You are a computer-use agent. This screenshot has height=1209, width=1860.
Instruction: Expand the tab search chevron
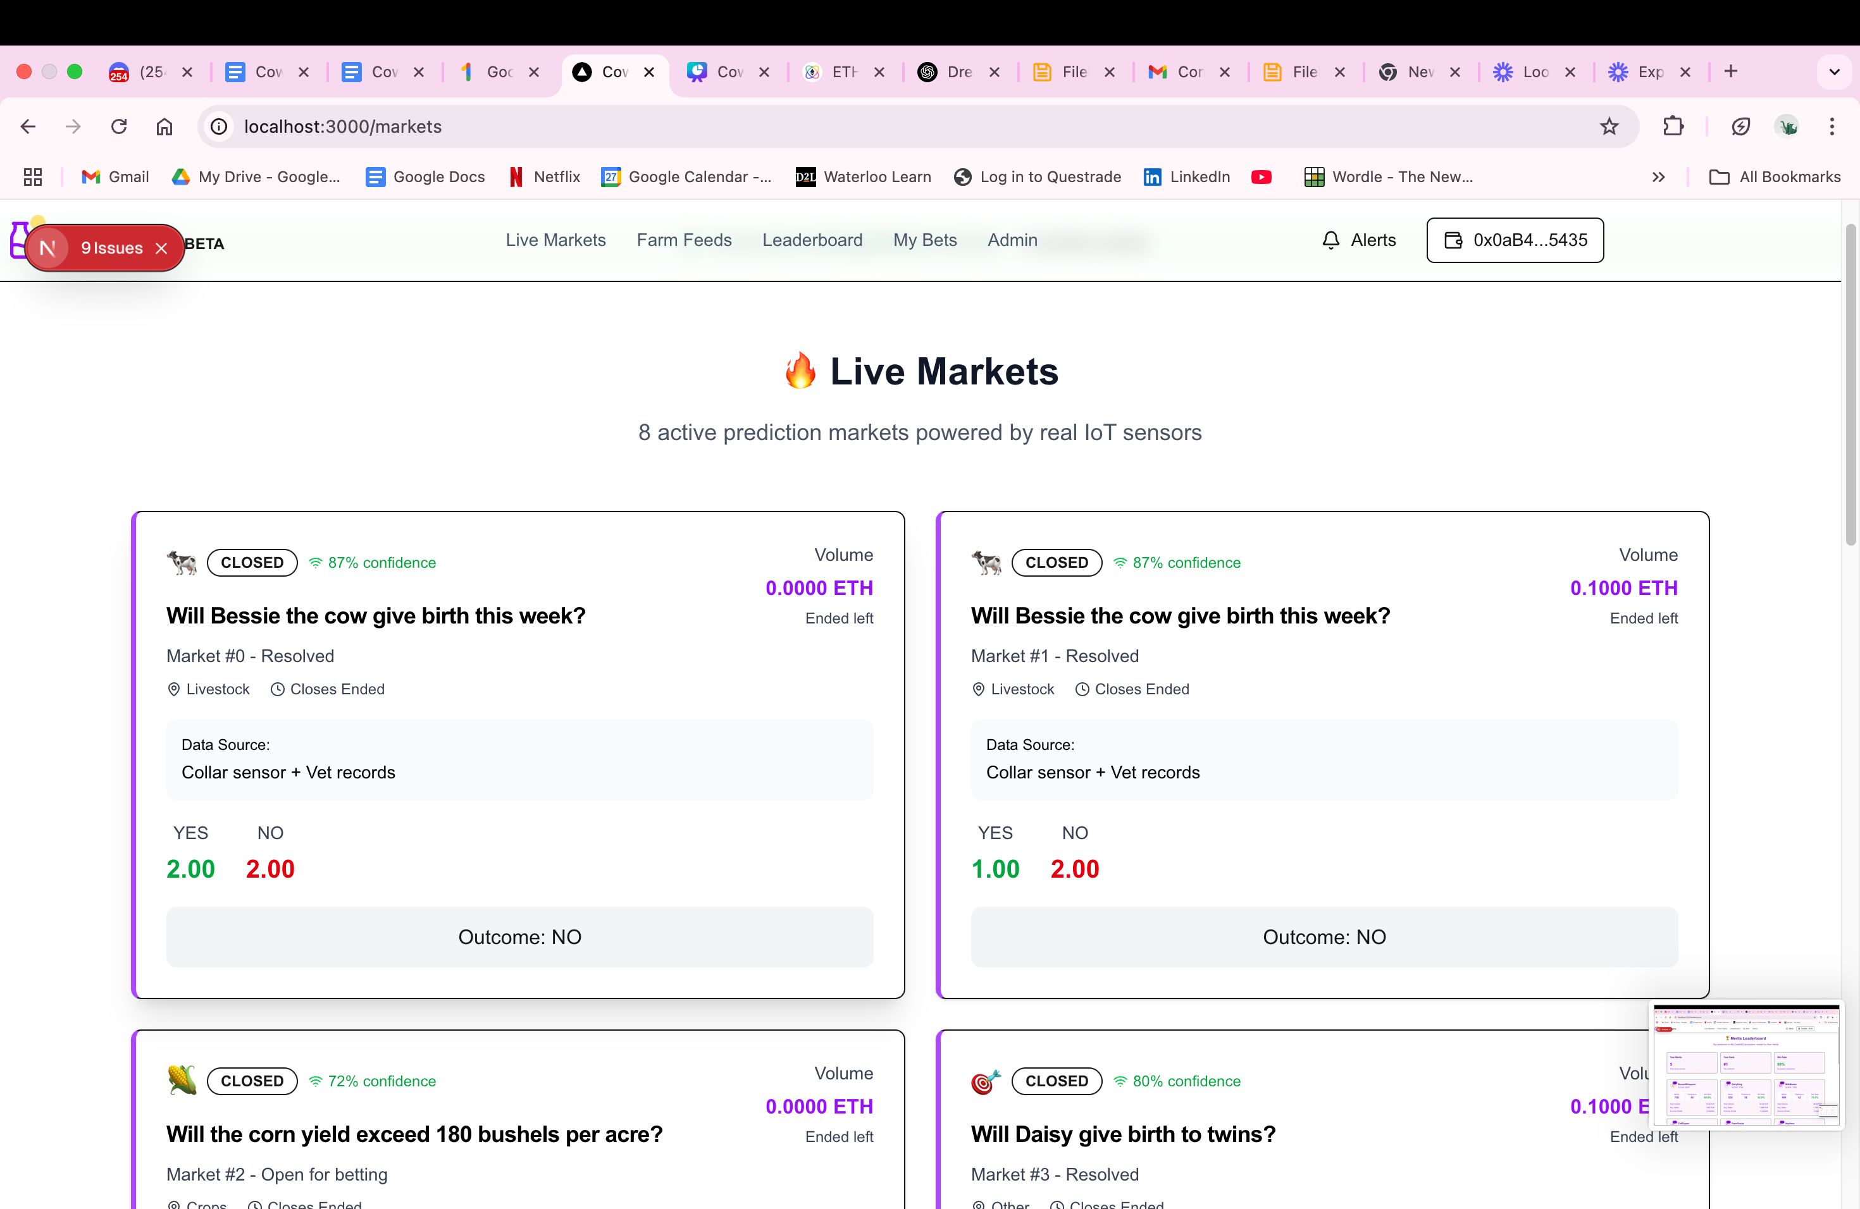1834,72
